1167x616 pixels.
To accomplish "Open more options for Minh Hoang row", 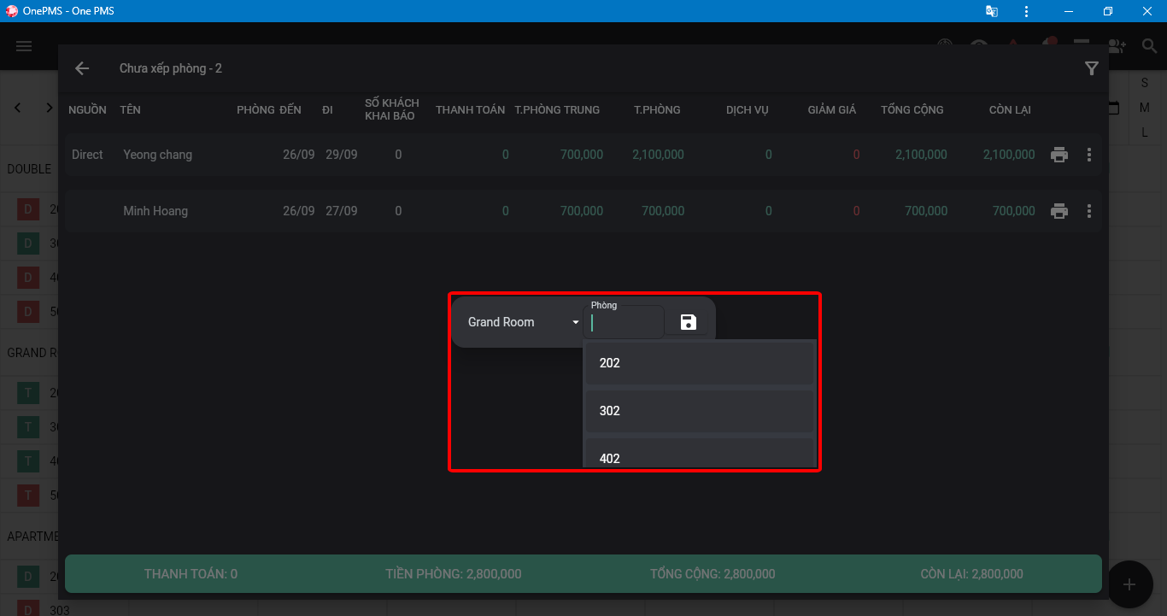I will (x=1089, y=211).
